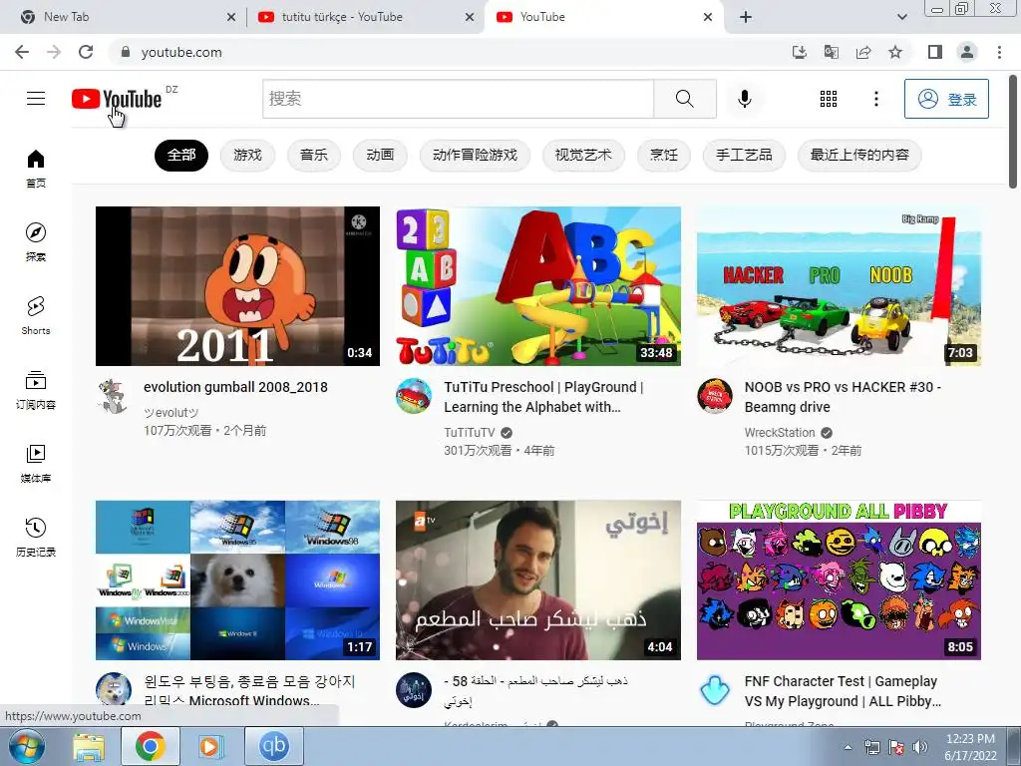Image resolution: width=1021 pixels, height=766 pixels.
Task: Click the gumball video's channel avatar
Action: pos(114,396)
